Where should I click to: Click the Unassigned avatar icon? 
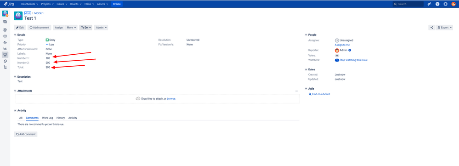337,40
